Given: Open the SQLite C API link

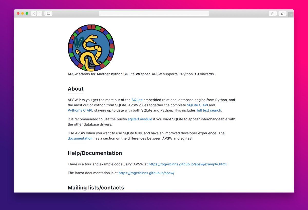Looking at the screenshot, I should pyautogui.click(x=197, y=105).
